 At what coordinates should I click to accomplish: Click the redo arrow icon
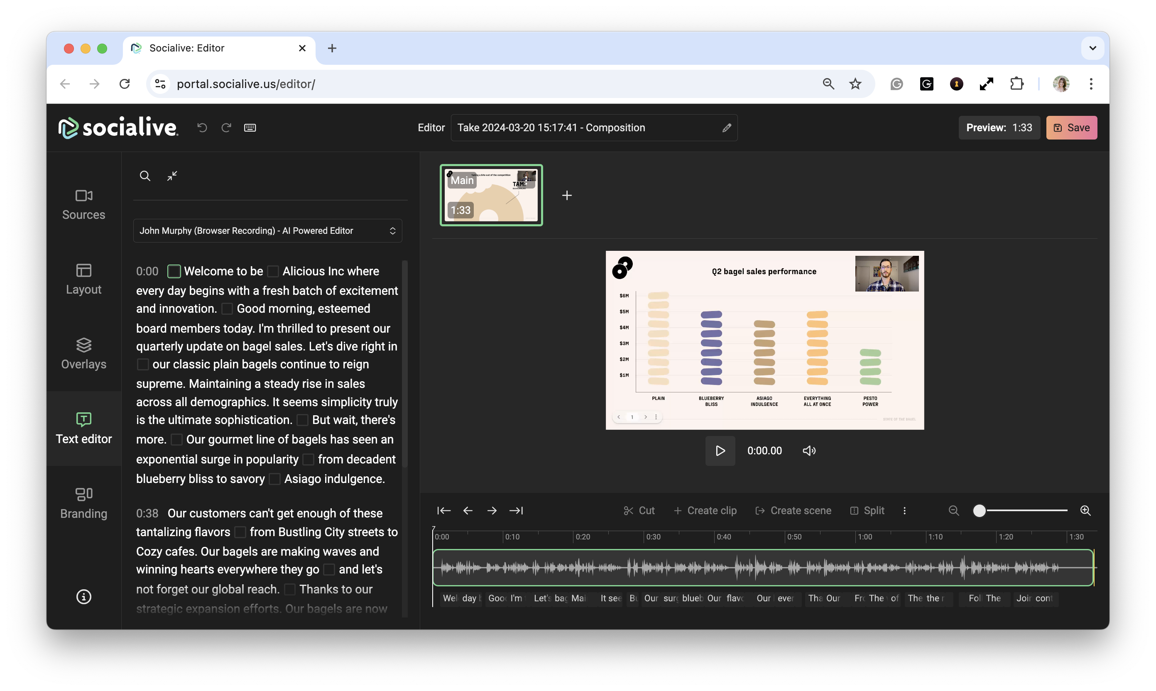(226, 127)
